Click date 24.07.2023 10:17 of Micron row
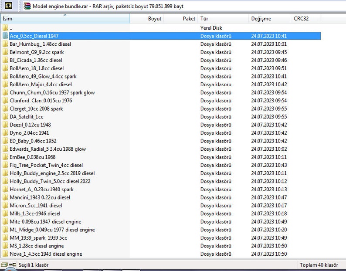 coord(269,206)
